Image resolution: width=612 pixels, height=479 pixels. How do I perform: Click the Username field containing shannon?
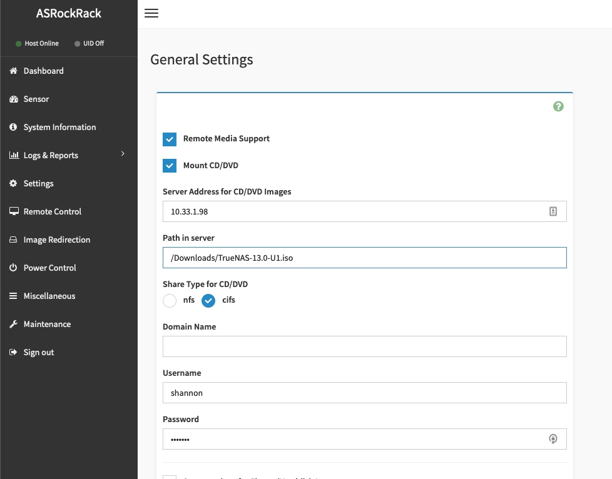click(365, 393)
